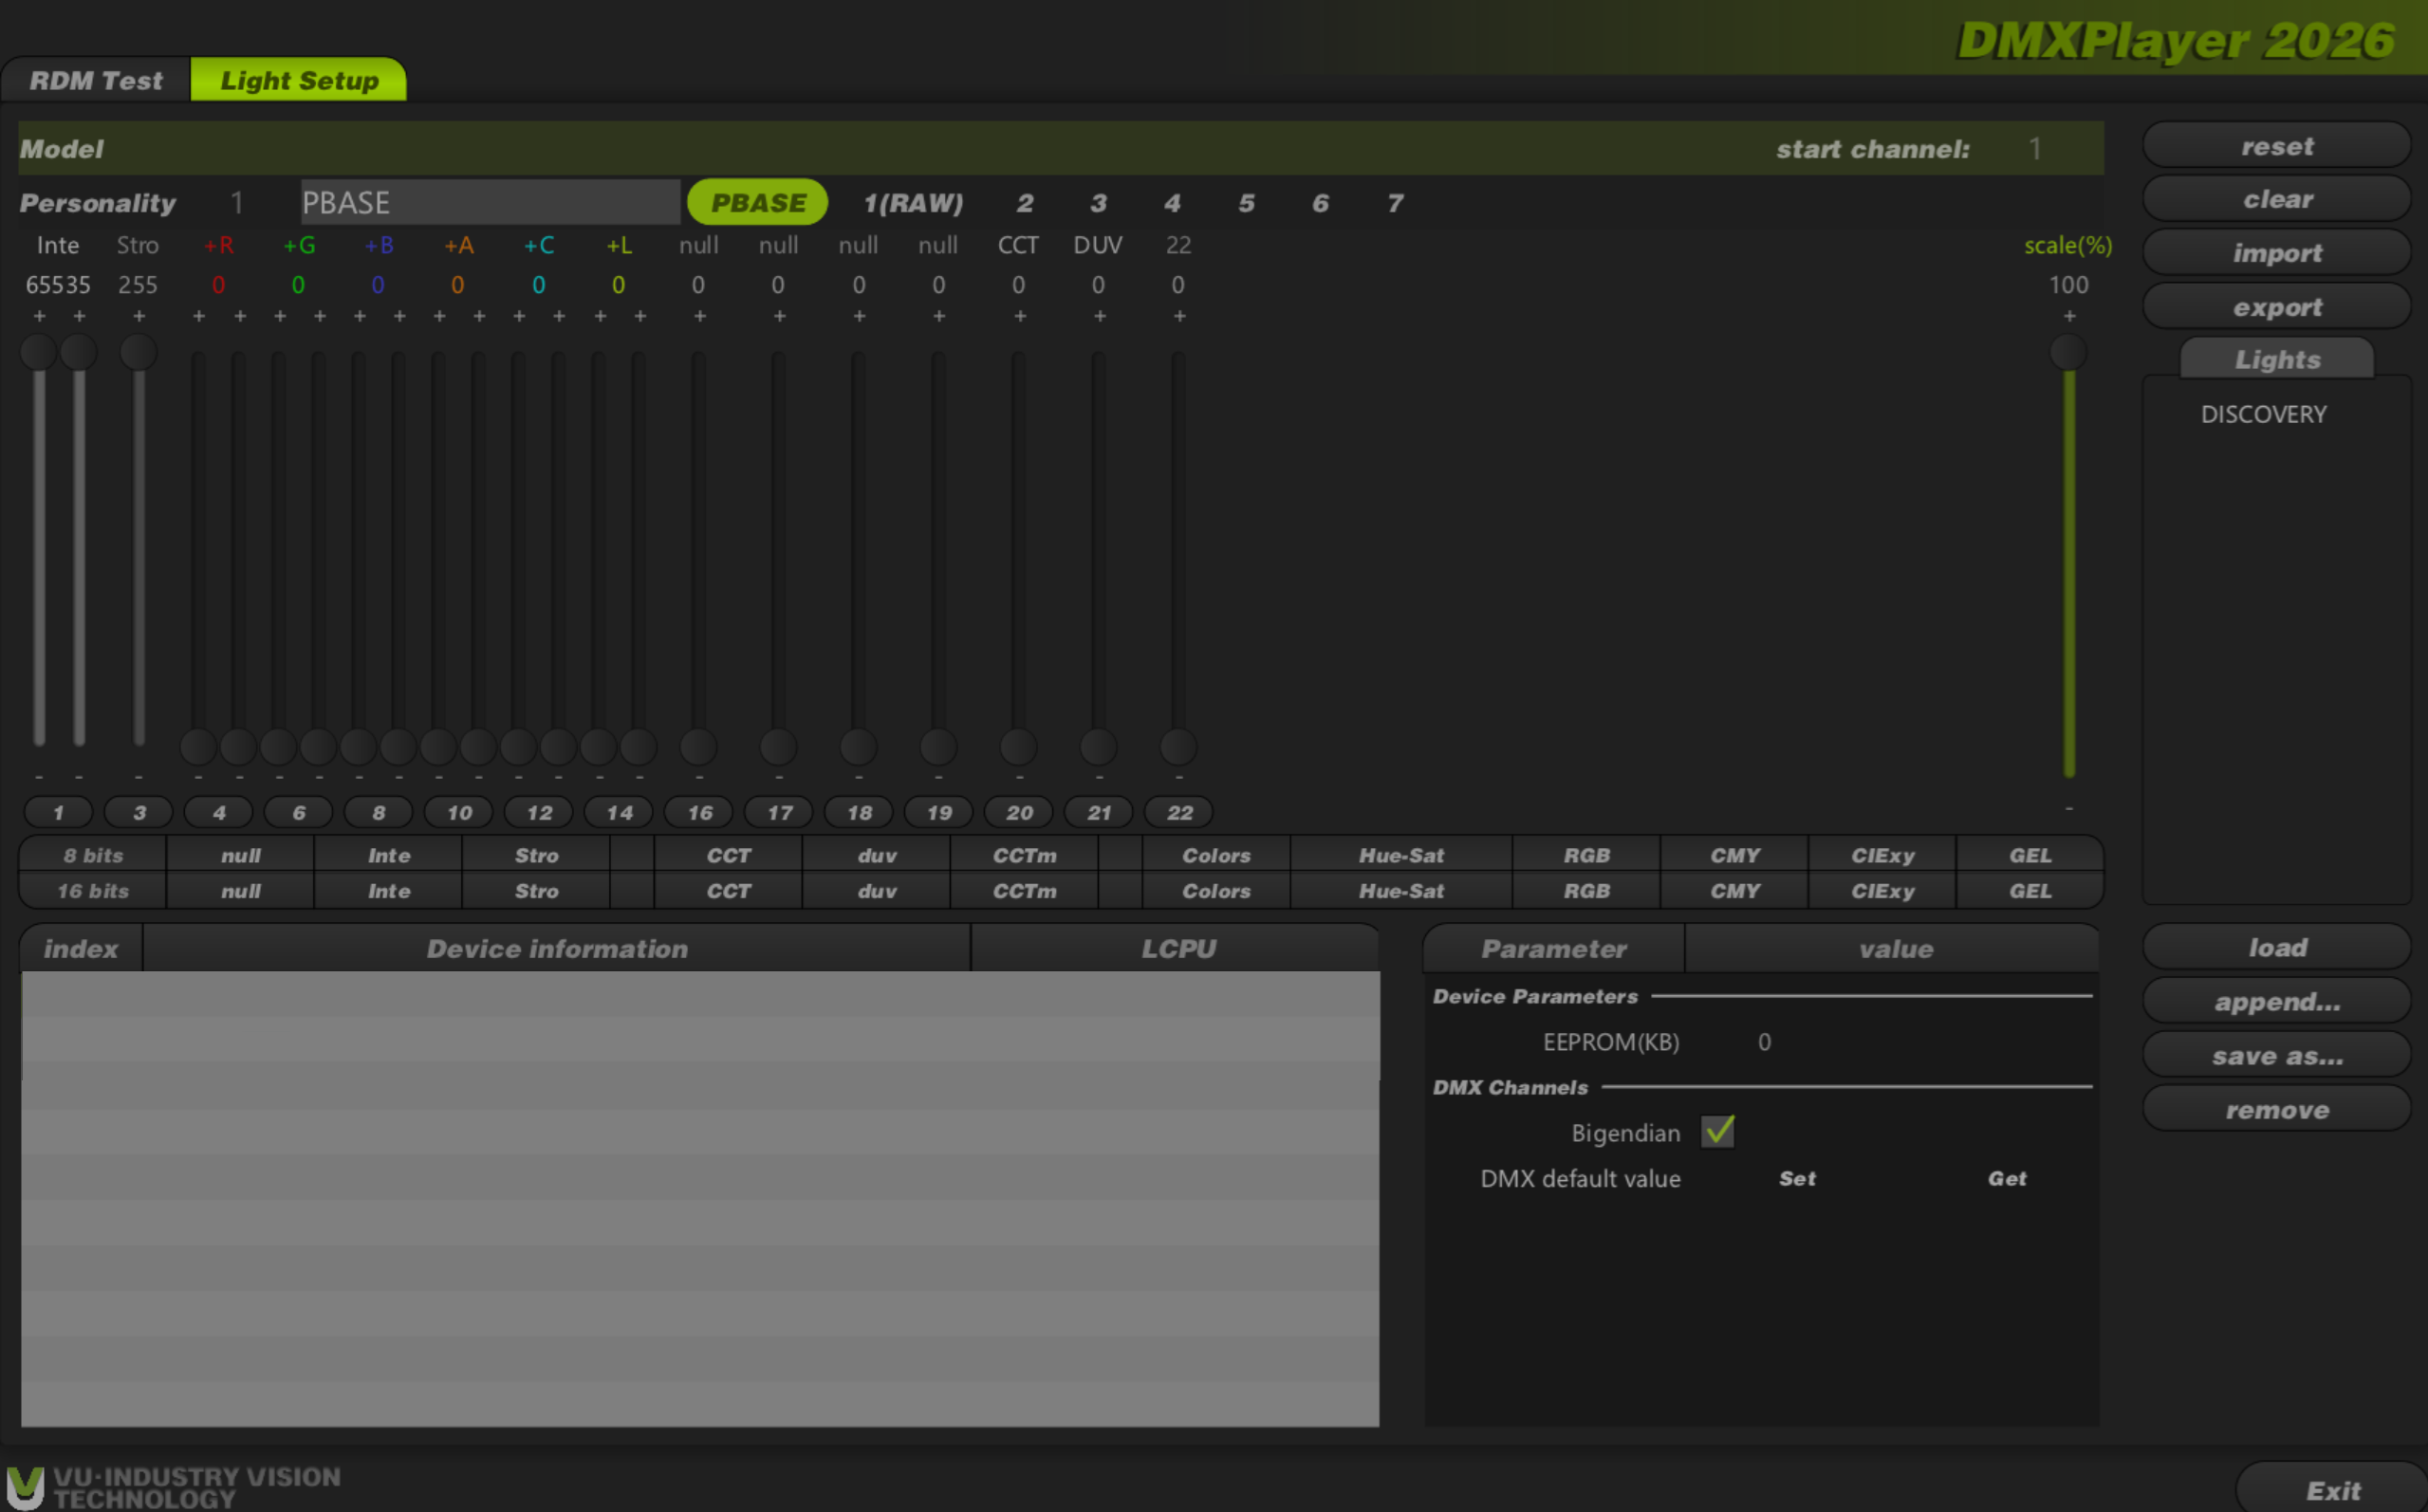
Task: Click the export button
Action: click(2277, 307)
